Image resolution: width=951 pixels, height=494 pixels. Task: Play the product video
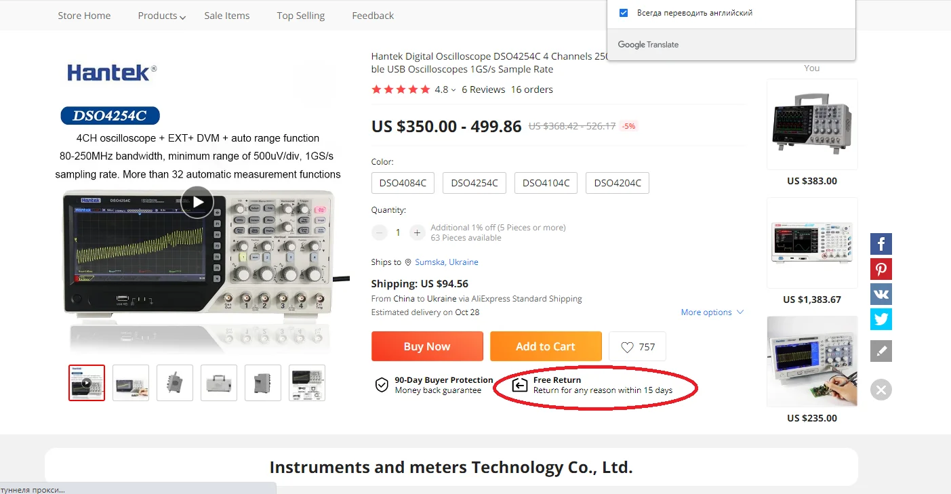point(197,202)
